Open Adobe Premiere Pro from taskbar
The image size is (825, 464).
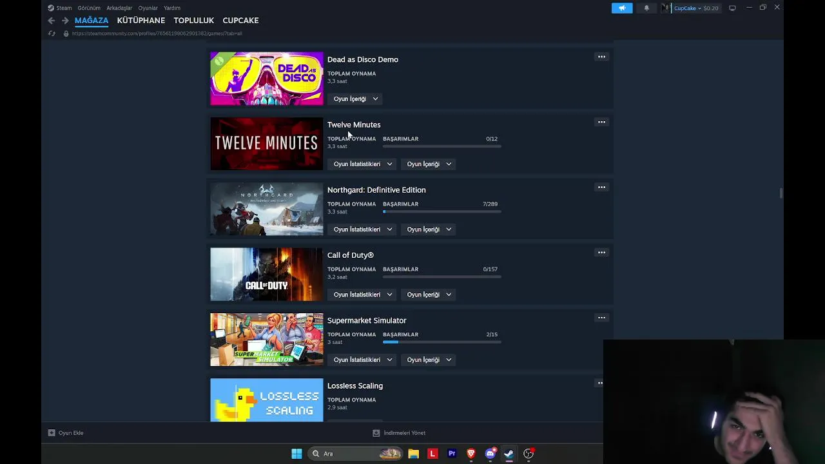[452, 454]
